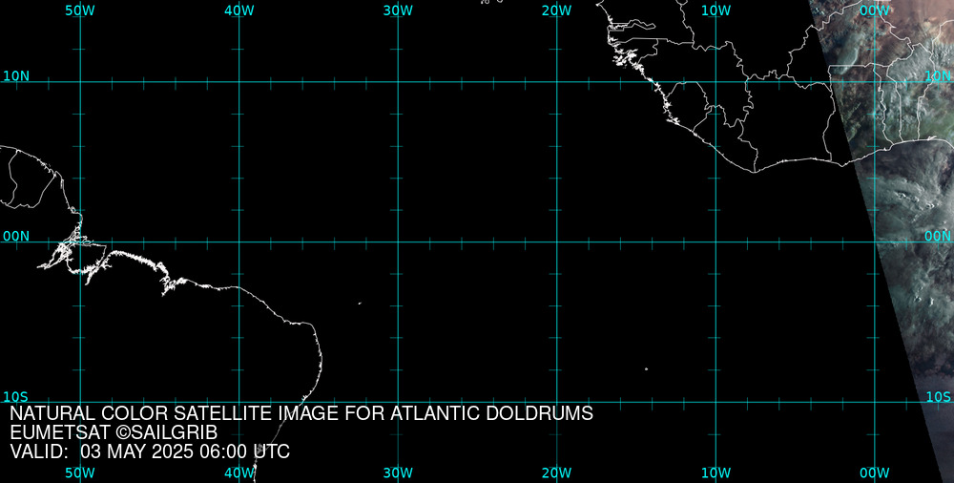Click the 'EUMETSAT ©SAILGRIB' credit line
This screenshot has height=483, width=954.
(x=114, y=433)
